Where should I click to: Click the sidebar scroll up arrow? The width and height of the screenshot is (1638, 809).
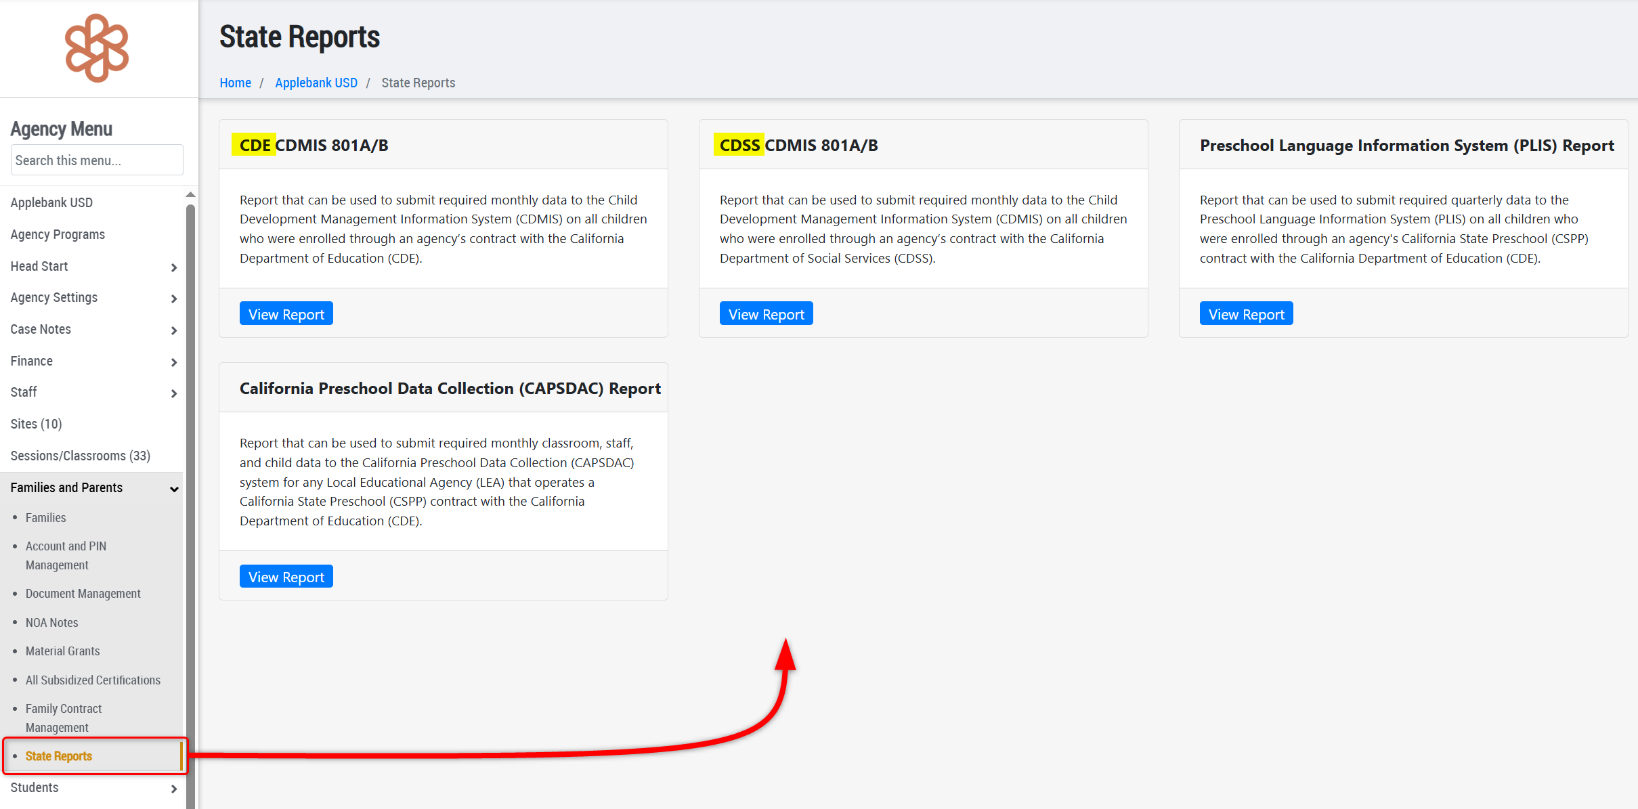(190, 195)
